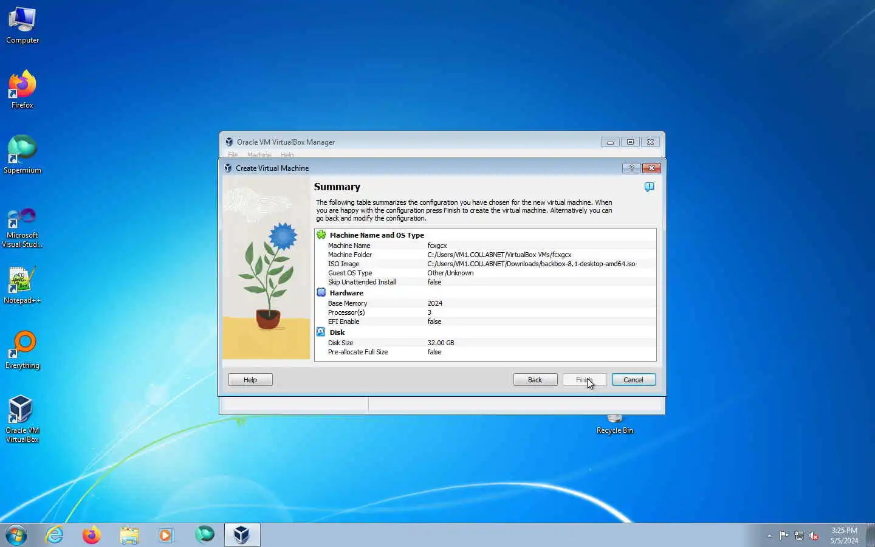Open the Everything search shortcut
The height and width of the screenshot is (547, 875).
point(22,349)
